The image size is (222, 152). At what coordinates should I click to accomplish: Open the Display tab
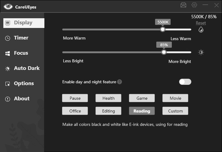point(24,23)
